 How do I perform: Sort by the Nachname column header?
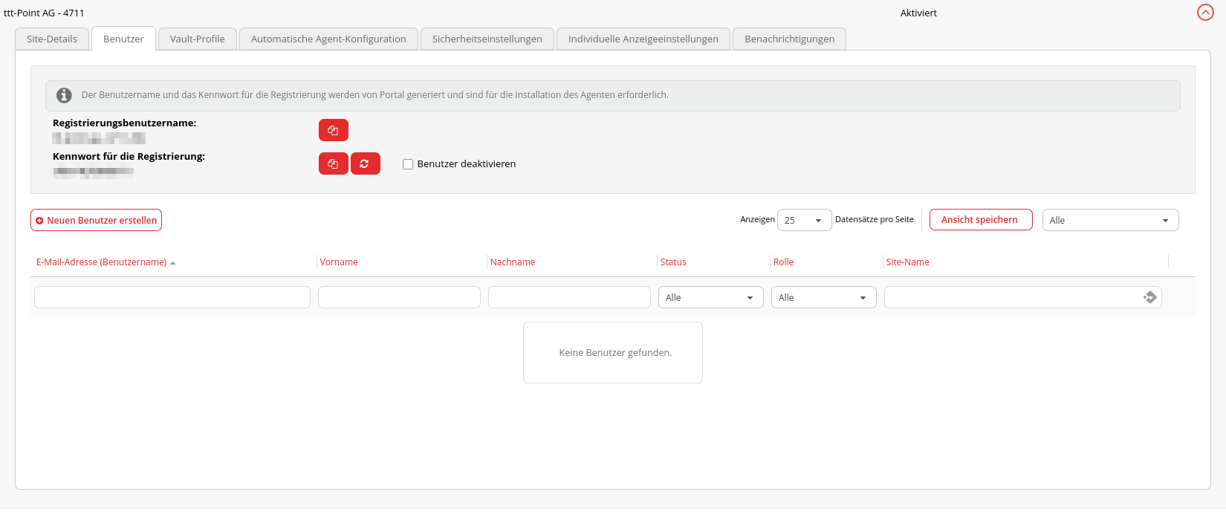(513, 262)
